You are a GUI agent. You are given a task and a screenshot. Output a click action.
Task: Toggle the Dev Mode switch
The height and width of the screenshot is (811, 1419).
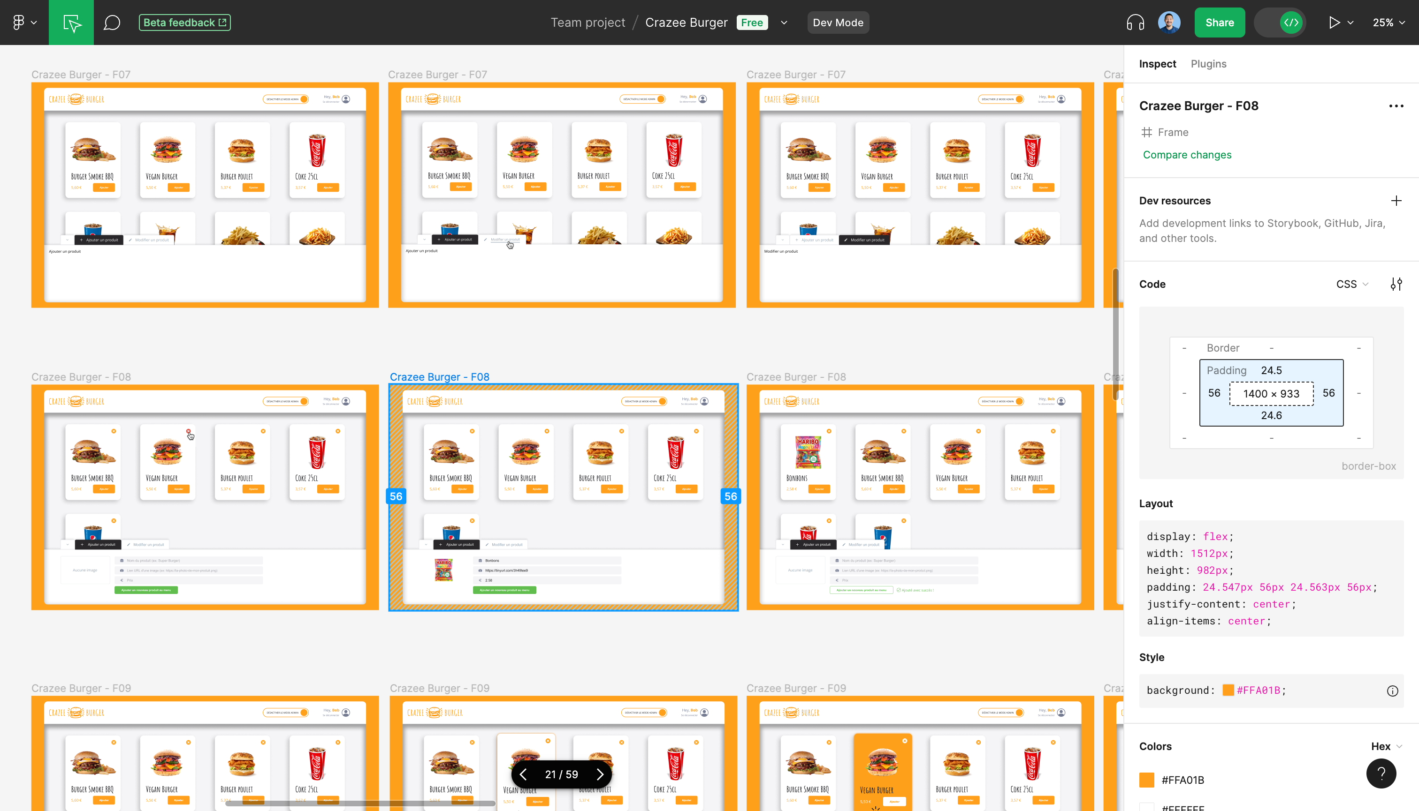click(1280, 23)
